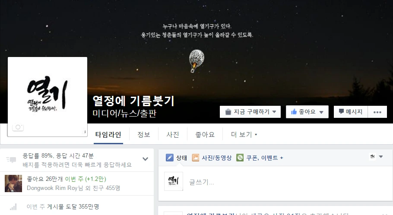This screenshot has width=393, height=215.
Task: Click the message response speech bubble icon
Action: [11, 160]
